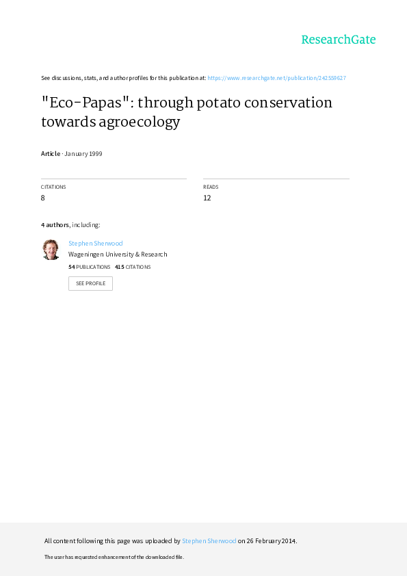Viewport: 407px width, 576px height.
Task: Click the 415 CITATIONS author stat
Action: click(x=133, y=267)
